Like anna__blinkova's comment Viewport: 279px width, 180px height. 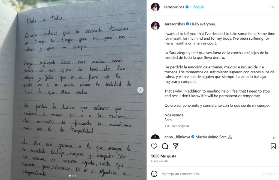pos(275,138)
